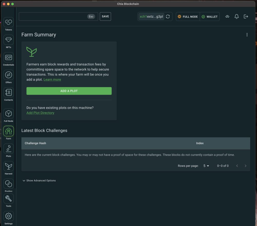Click the refresh address icon
Viewport: 257px width, 226px height.
(168, 16)
